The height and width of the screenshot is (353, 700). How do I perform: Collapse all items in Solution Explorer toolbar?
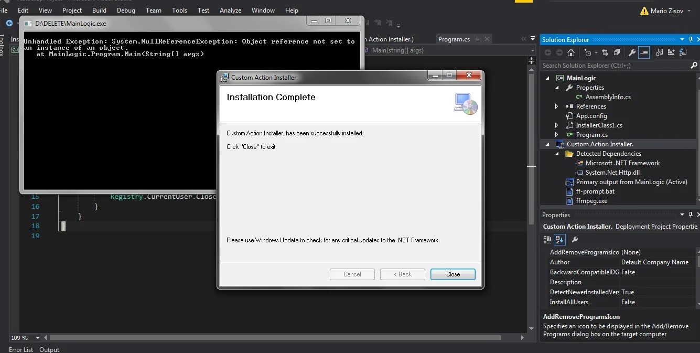(x=617, y=52)
